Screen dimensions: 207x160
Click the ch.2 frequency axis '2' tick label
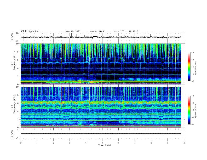pyautogui.click(x=18, y=119)
